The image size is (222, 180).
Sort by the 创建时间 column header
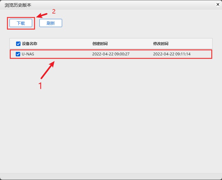click(100, 44)
